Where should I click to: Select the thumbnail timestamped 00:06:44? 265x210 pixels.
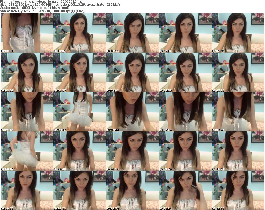[x=132, y=112]
